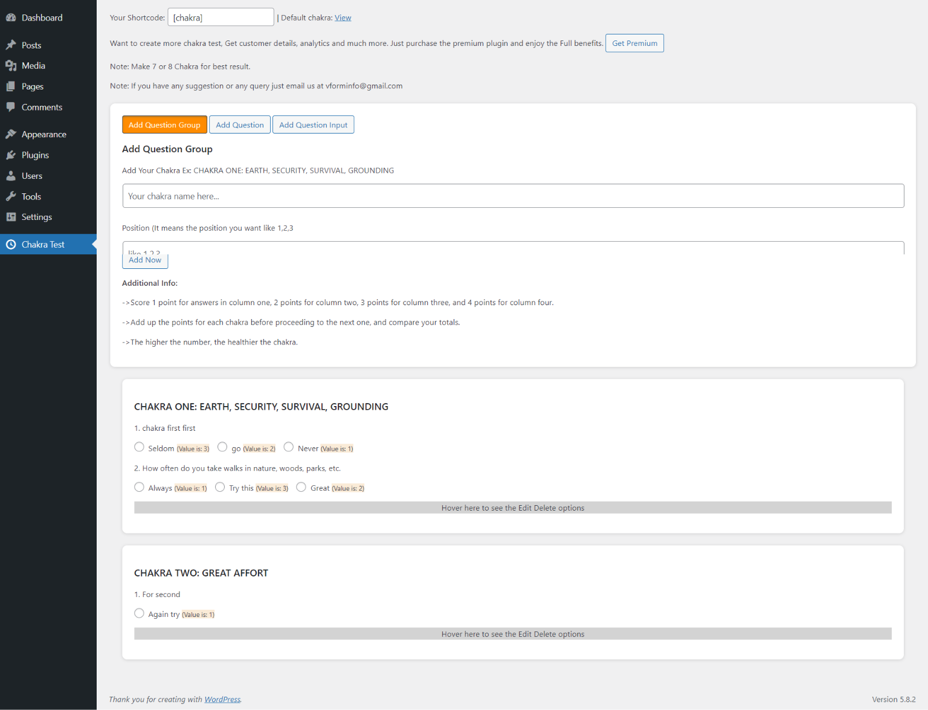Screen dimensions: 928x710
Task: Open the Tools menu item
Action: pos(48,196)
